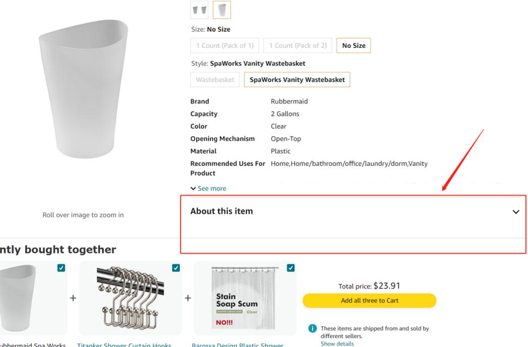Screen dimensions: 528x347
Task: Add all three to Cart
Action: pyautogui.click(x=369, y=301)
